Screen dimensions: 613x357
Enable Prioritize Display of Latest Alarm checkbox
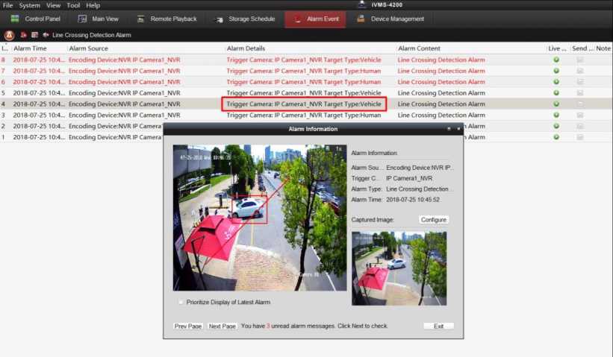(181, 302)
